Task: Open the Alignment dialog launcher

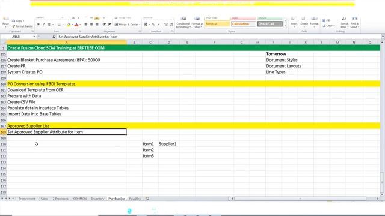Action: click(x=140, y=32)
